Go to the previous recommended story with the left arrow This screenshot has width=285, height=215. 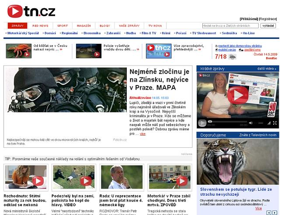pos(269,212)
